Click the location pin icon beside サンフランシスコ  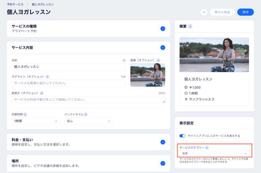tap(186, 99)
